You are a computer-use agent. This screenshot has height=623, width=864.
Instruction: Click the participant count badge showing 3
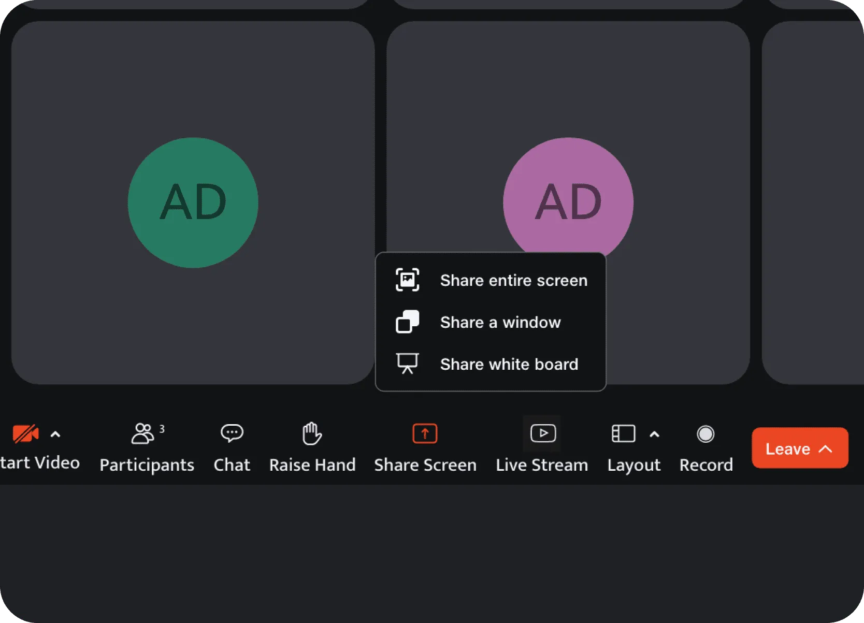(162, 429)
